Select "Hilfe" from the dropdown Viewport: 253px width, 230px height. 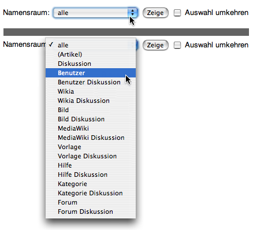coord(91,165)
